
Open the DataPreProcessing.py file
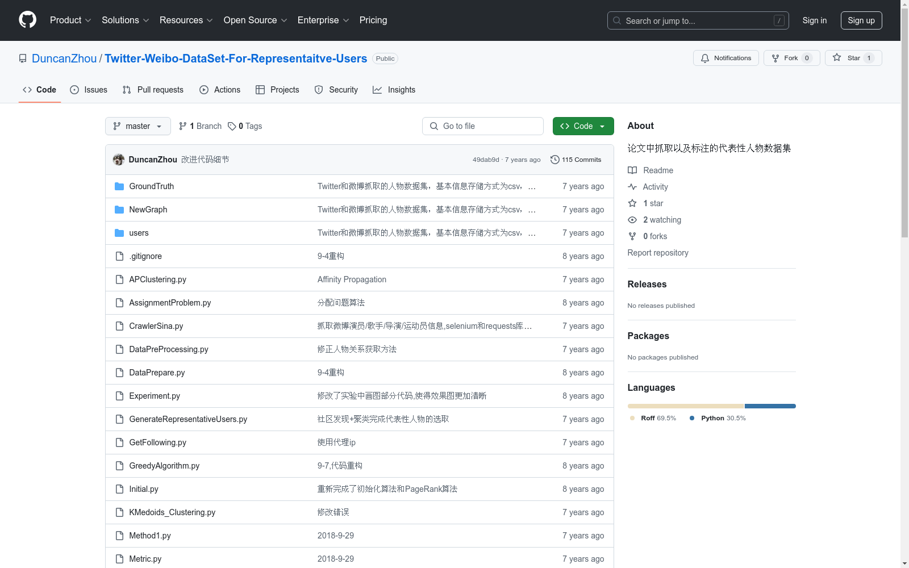pyautogui.click(x=169, y=349)
